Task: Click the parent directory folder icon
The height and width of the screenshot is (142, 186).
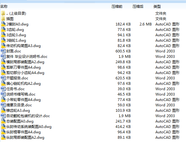Action: coord(3,13)
